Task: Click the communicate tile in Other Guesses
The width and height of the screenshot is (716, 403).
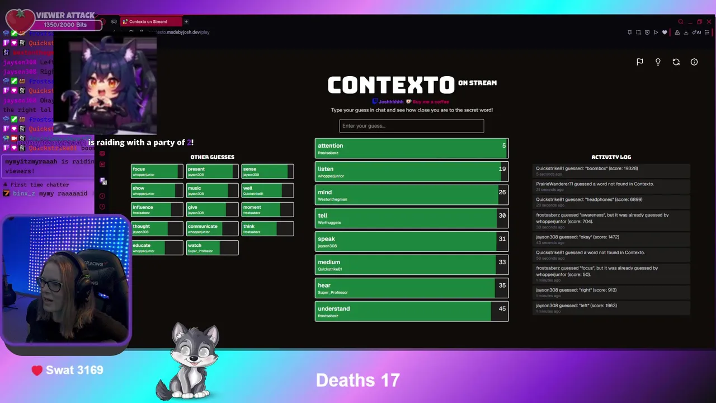Action: (212, 228)
